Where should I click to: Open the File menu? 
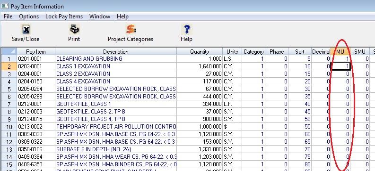click(x=8, y=16)
